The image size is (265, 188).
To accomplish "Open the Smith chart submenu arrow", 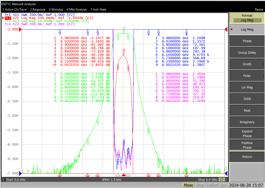I will (263, 64).
